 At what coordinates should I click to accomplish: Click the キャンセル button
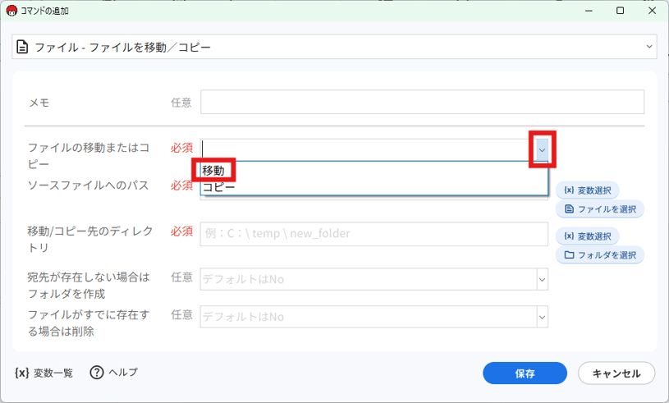(616, 373)
